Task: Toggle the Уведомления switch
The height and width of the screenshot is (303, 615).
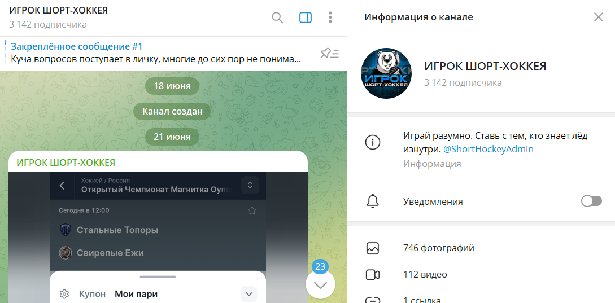Action: point(591,201)
